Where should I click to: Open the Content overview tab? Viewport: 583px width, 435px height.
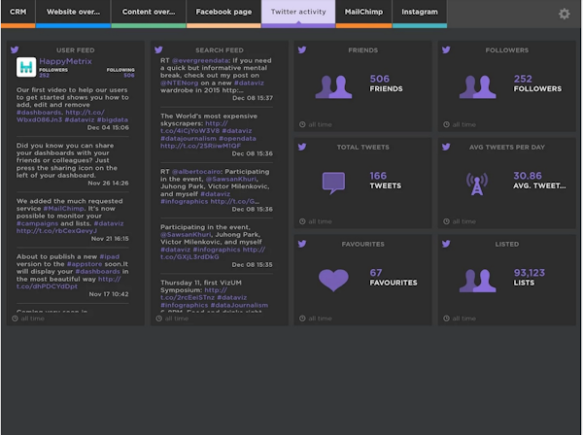point(149,14)
